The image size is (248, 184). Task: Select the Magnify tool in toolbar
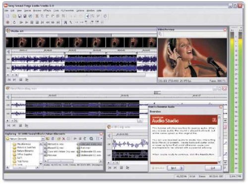93,16
